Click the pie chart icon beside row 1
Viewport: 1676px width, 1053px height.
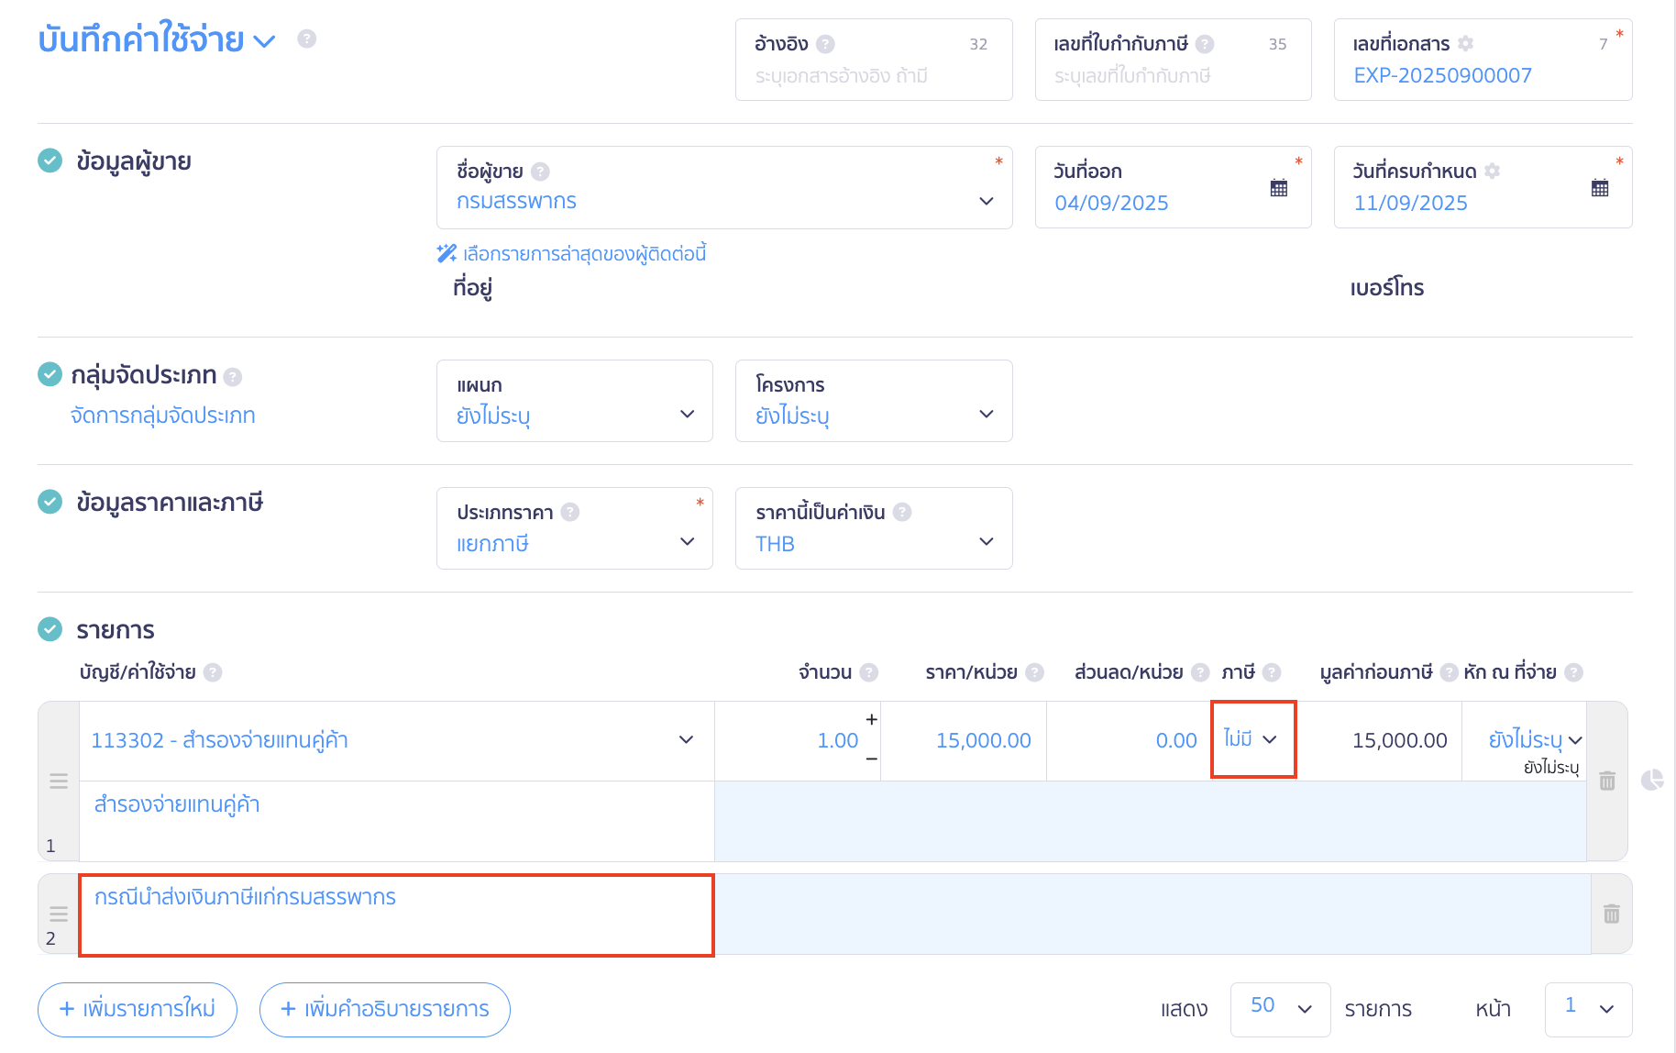coord(1652,780)
